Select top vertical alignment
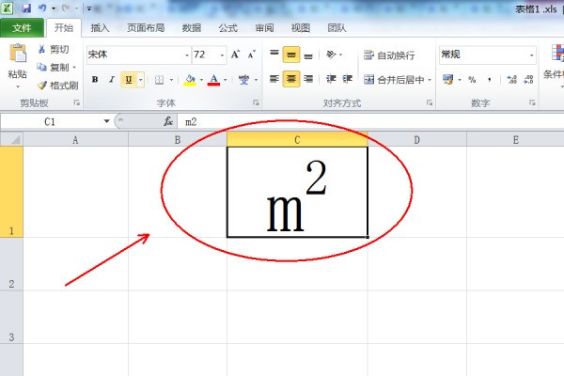 pyautogui.click(x=274, y=55)
